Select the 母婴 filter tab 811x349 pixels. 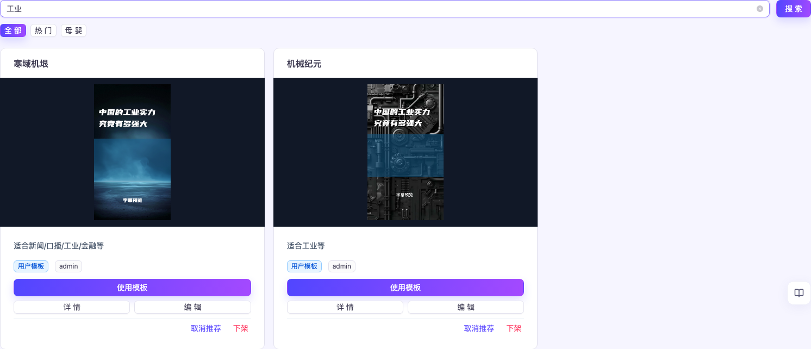(73, 30)
